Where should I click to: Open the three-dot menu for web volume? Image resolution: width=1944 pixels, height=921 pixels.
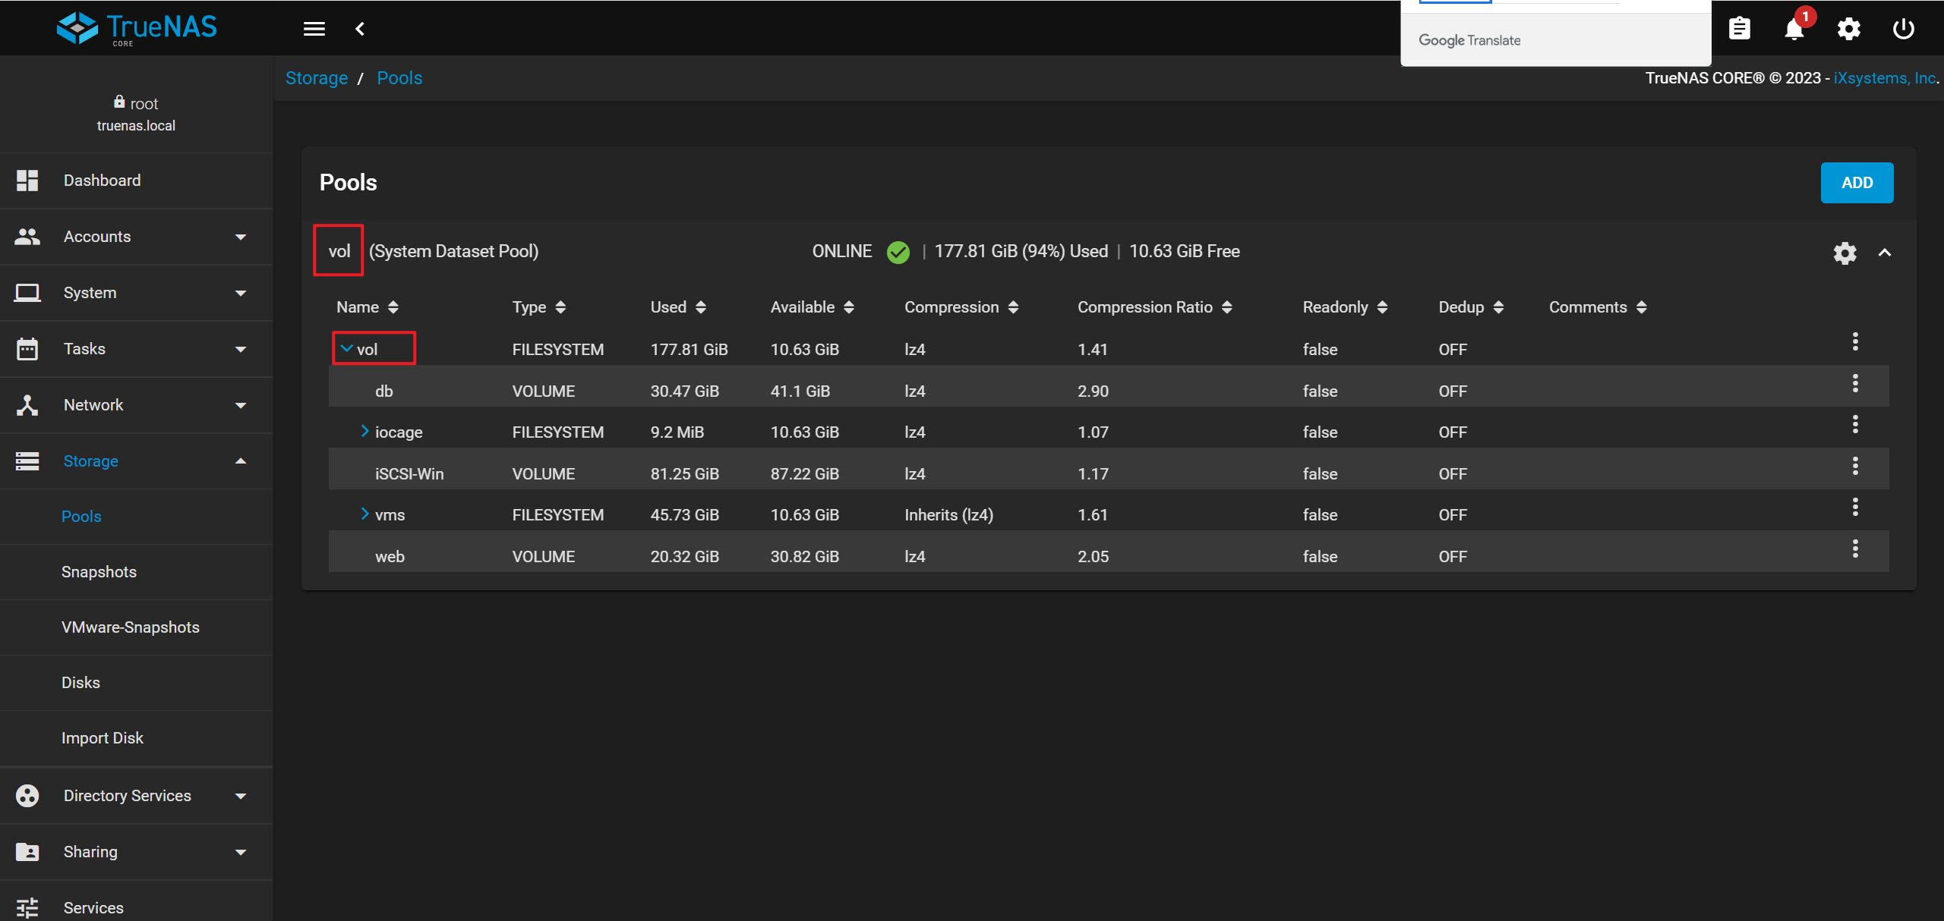[x=1854, y=549]
